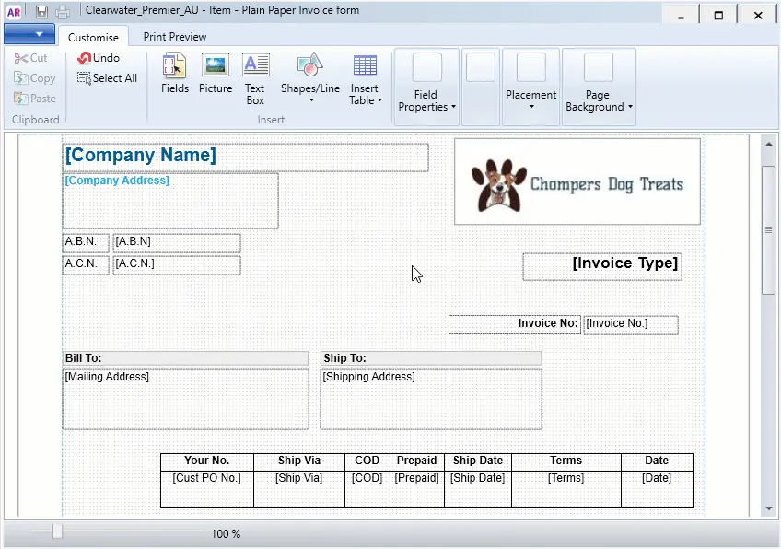The width and height of the screenshot is (781, 549).
Task: Insert a Picture from the ribbon
Action: (216, 74)
